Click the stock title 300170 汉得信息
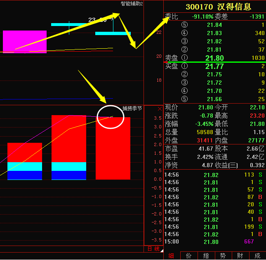Screen dimensions: 266x260 pos(218,7)
